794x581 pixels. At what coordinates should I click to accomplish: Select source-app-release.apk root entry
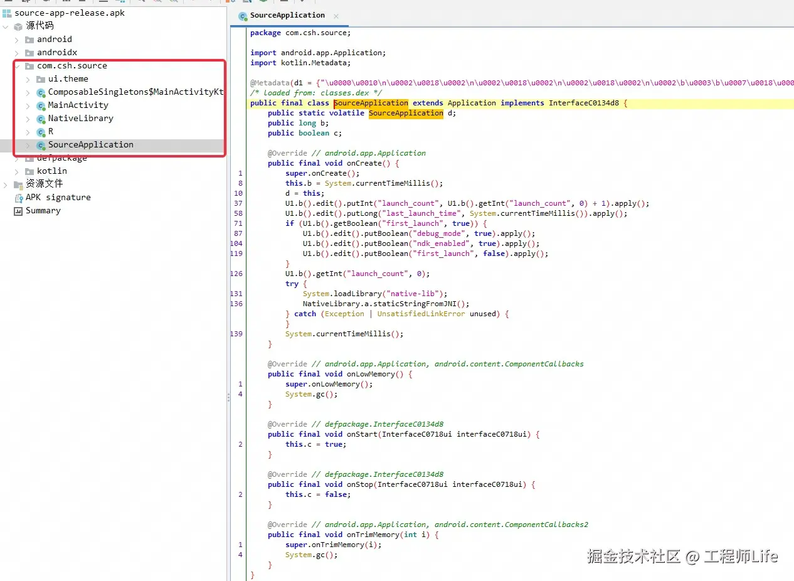click(70, 13)
